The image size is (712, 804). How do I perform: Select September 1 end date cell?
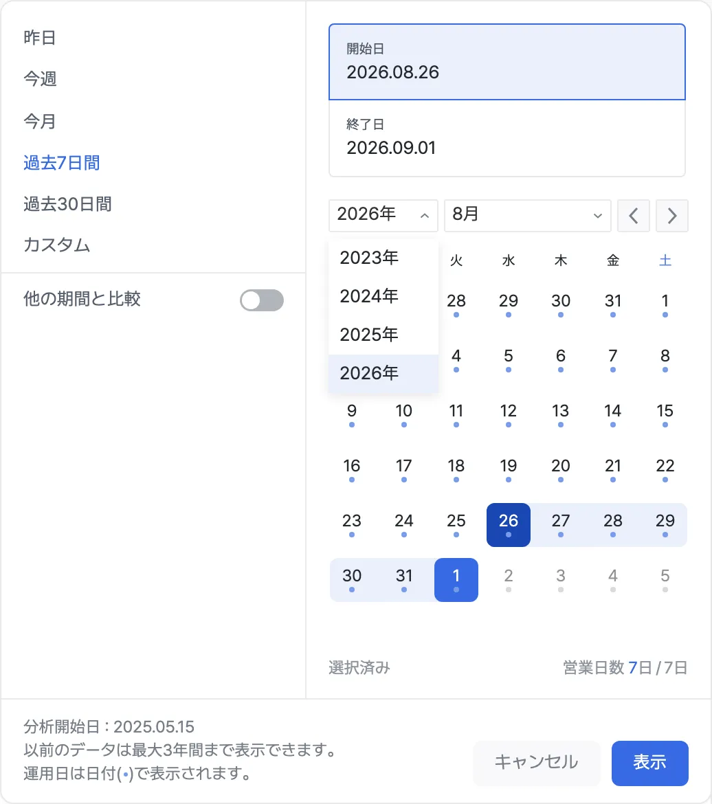[456, 579]
